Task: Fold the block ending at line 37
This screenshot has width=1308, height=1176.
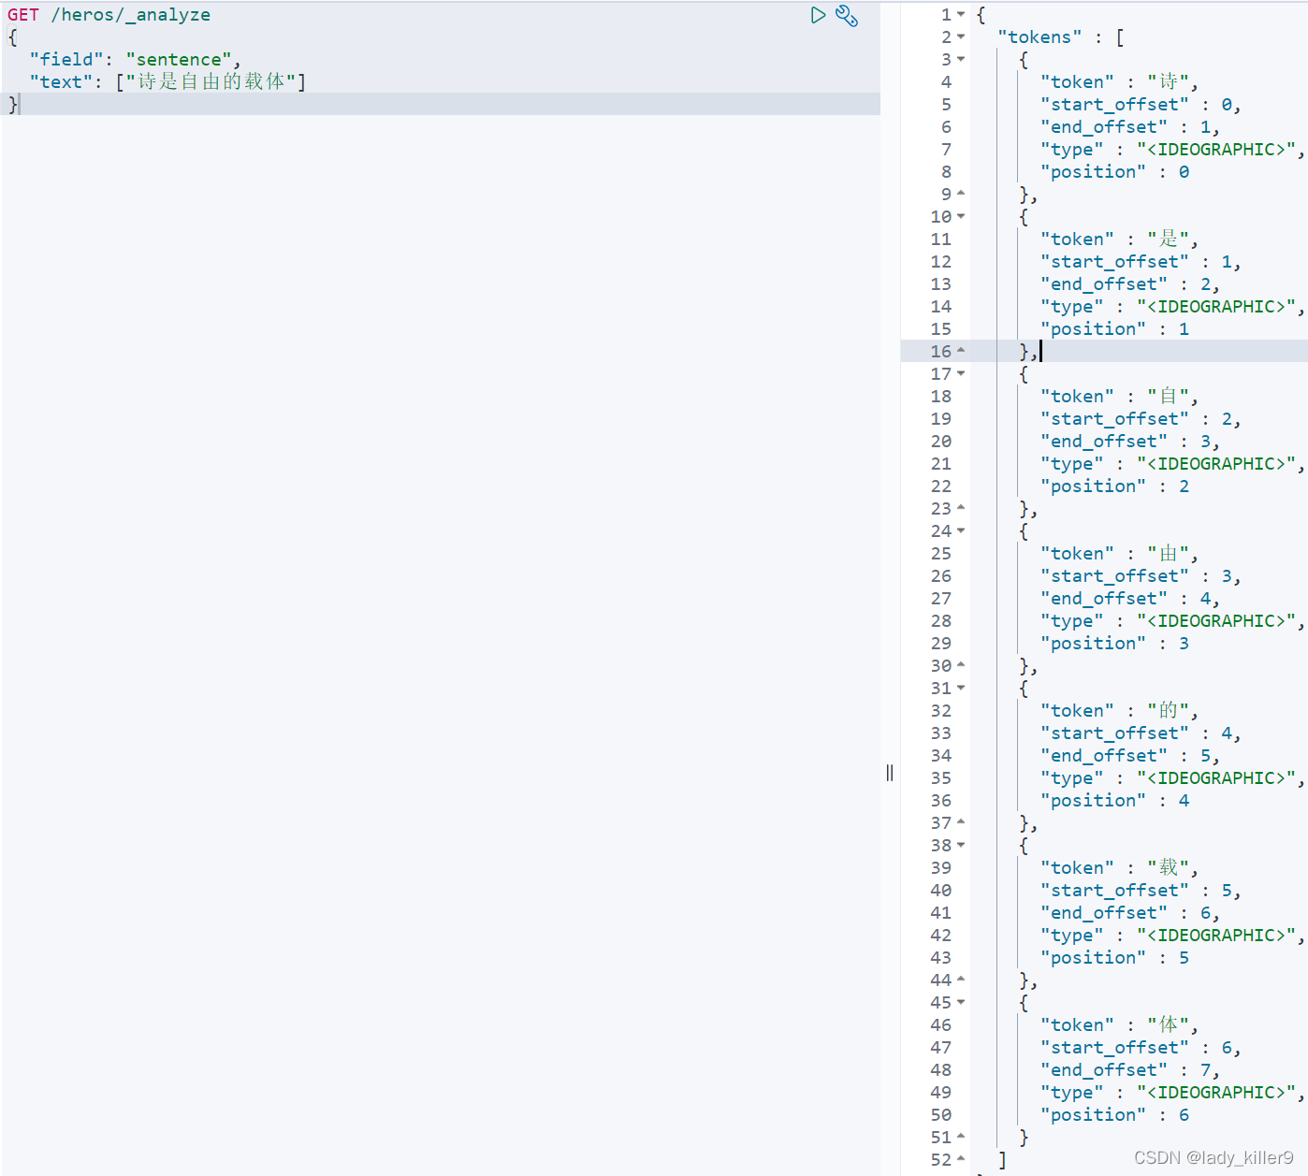Action: click(961, 822)
